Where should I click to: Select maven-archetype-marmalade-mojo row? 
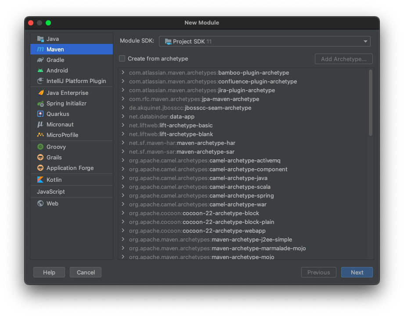pyautogui.click(x=243, y=248)
